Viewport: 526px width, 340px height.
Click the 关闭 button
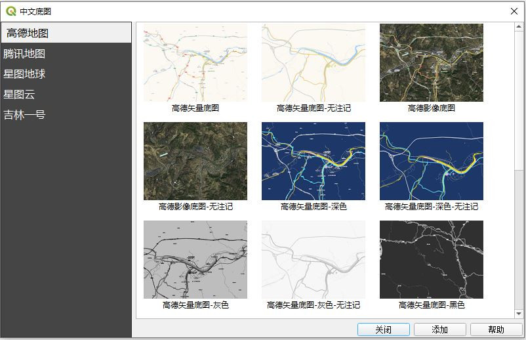coord(384,329)
